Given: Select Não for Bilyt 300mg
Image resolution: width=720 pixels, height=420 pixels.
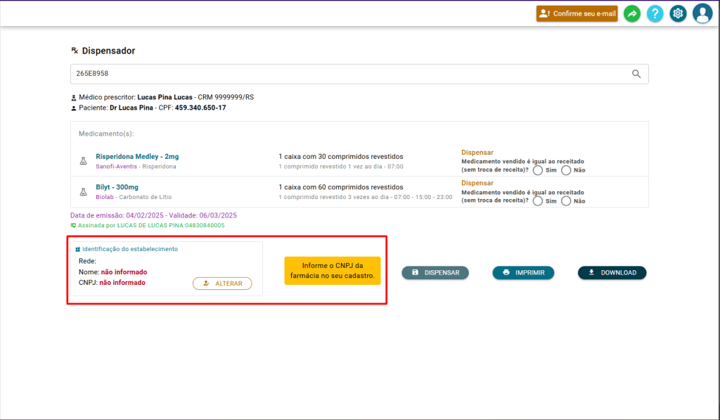Looking at the screenshot, I should click(x=566, y=201).
